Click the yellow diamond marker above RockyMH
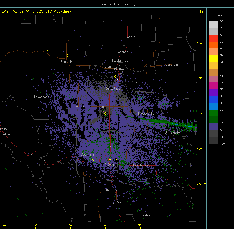 (68, 55)
